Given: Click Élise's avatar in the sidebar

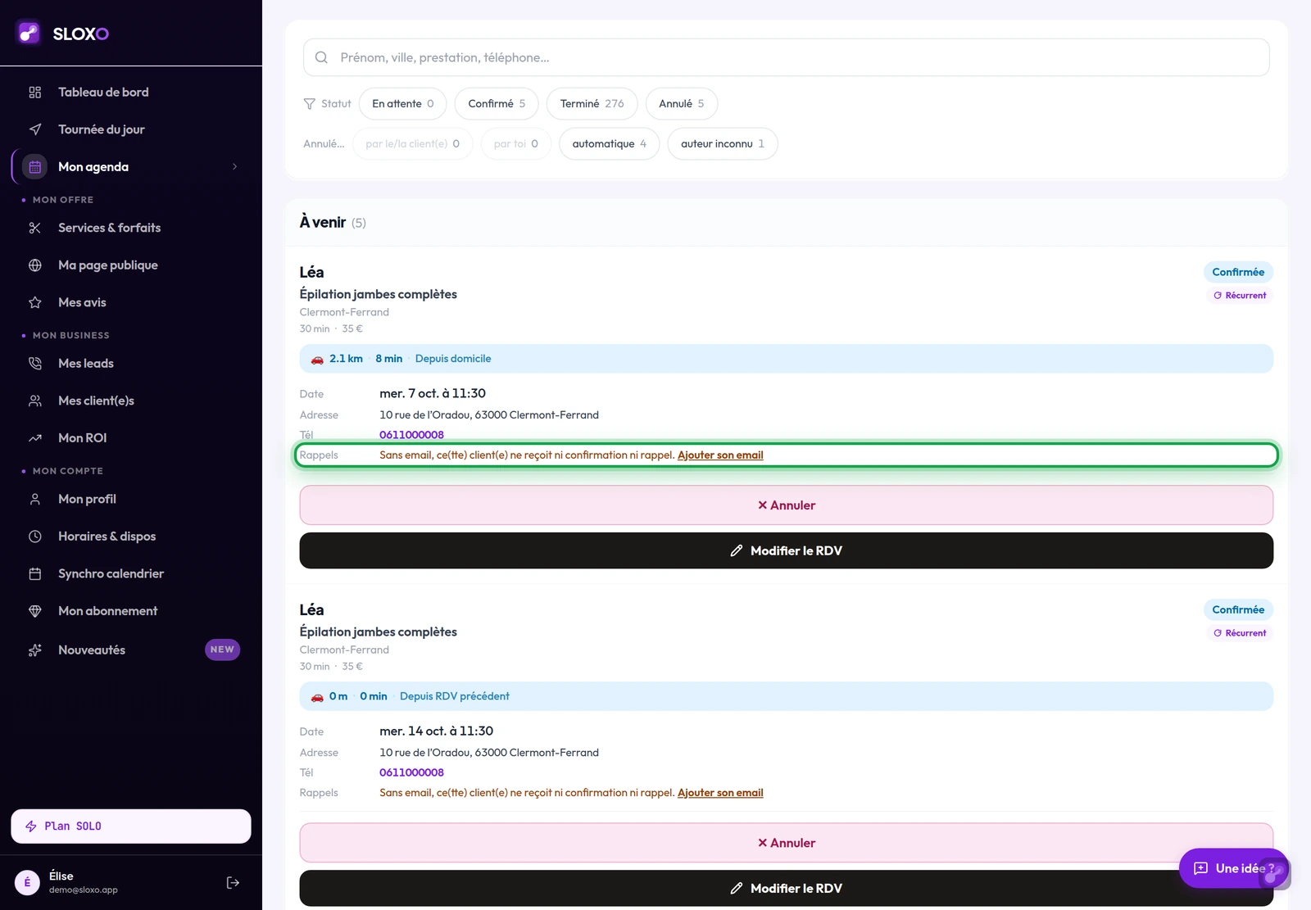Looking at the screenshot, I should tap(27, 882).
